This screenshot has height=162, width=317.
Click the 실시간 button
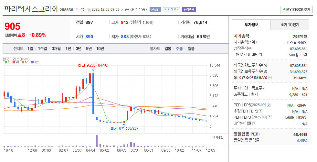tap(155, 9)
